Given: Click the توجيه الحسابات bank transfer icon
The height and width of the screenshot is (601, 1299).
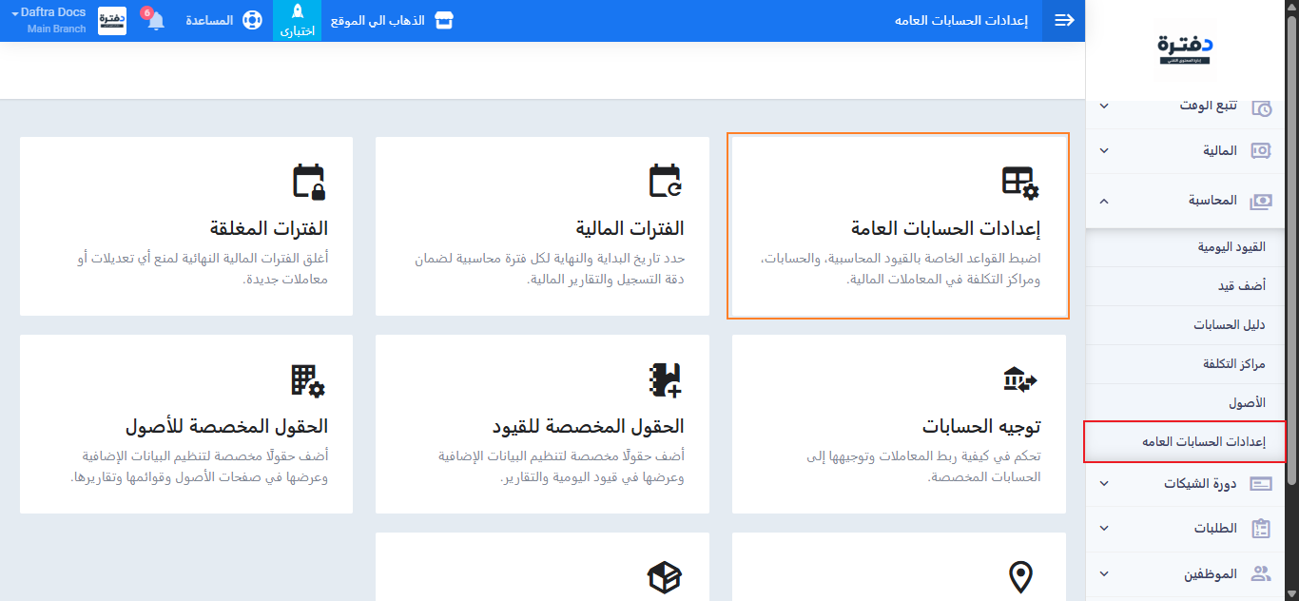Looking at the screenshot, I should 1020,379.
